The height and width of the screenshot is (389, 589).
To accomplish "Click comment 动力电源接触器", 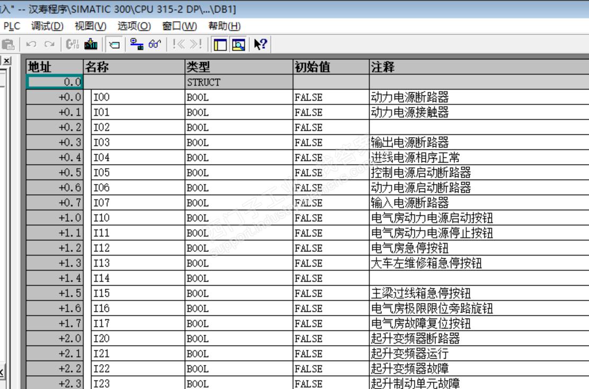I will pos(410,112).
